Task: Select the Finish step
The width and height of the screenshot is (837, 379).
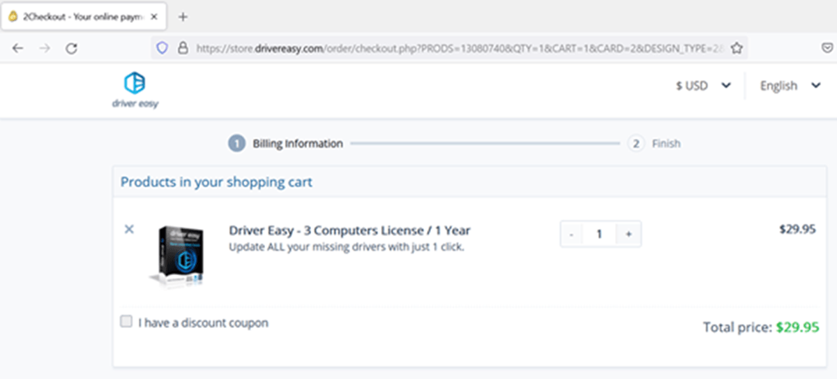Action: 654,144
